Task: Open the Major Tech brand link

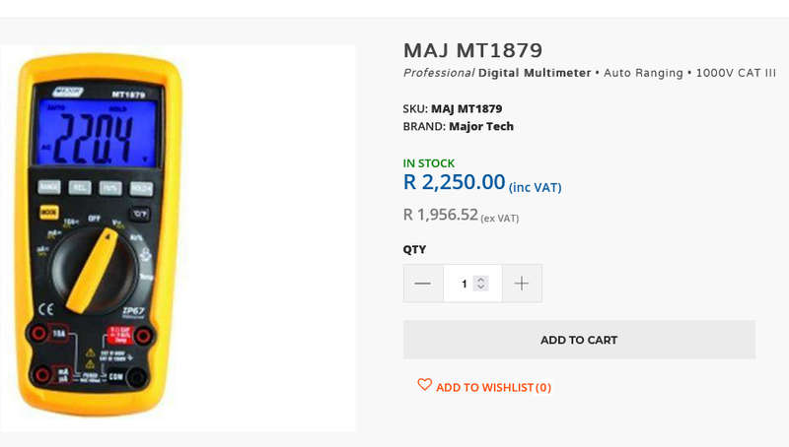Action: point(481,127)
